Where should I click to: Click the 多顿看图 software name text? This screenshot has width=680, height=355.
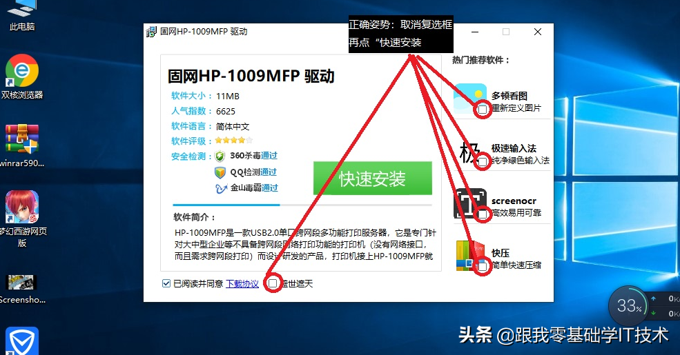509,96
